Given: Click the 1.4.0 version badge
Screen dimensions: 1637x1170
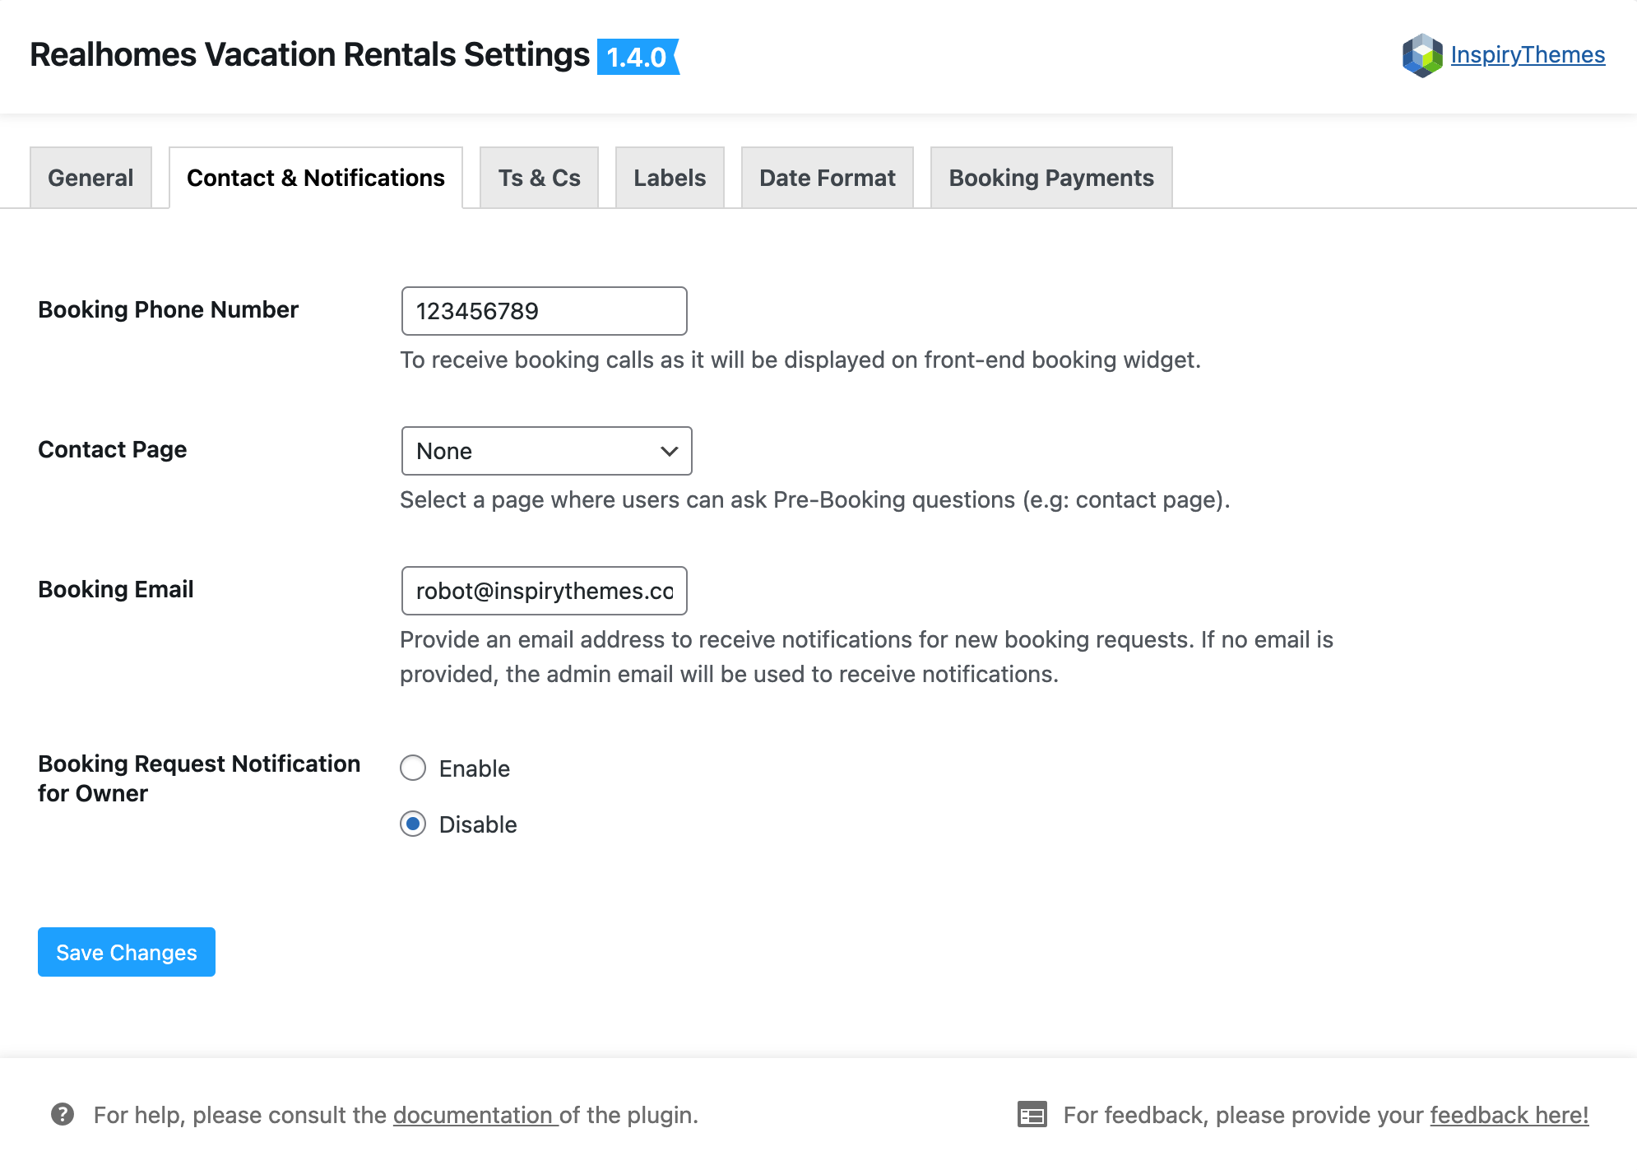Looking at the screenshot, I should 638,57.
